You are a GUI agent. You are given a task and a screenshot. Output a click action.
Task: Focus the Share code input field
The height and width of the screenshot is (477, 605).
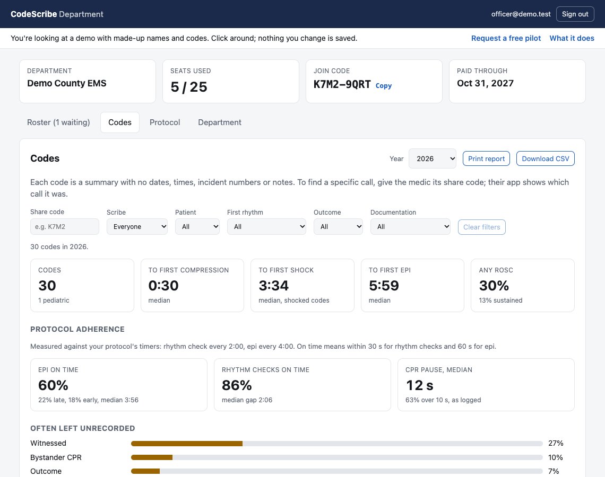pos(64,226)
